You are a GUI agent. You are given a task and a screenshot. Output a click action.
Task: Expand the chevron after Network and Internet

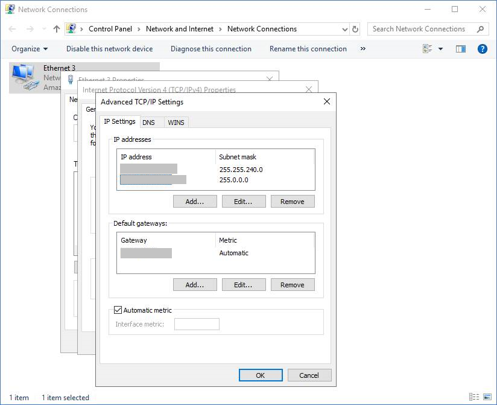click(x=220, y=29)
